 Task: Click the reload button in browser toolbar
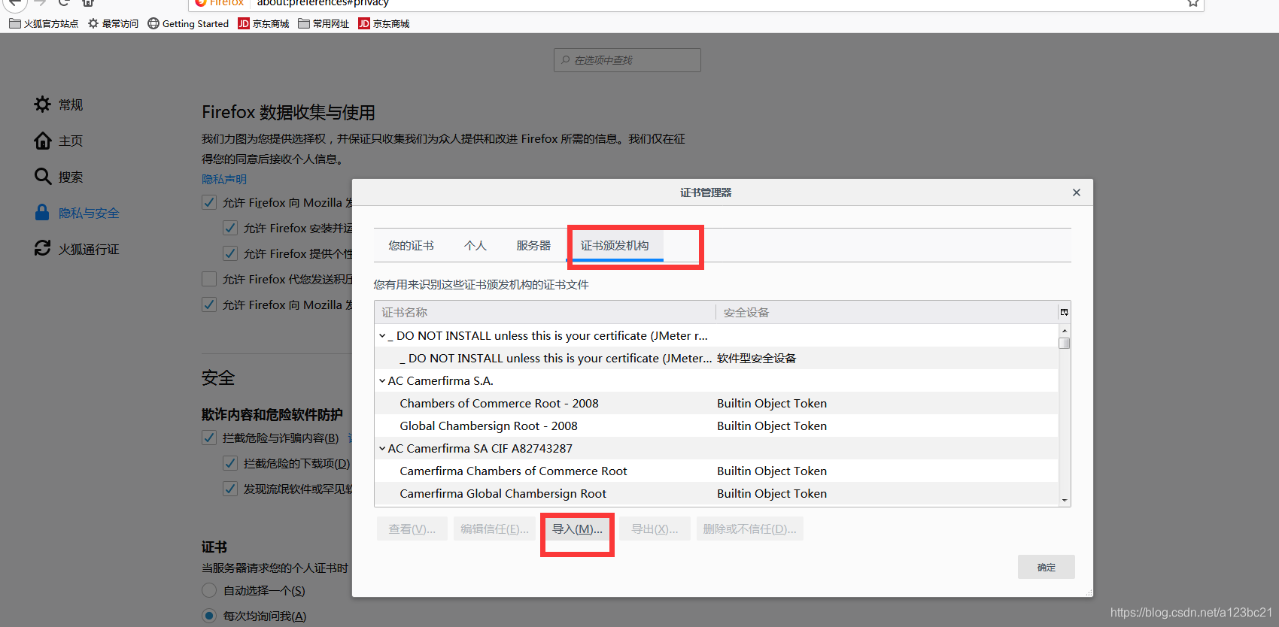[x=64, y=3]
